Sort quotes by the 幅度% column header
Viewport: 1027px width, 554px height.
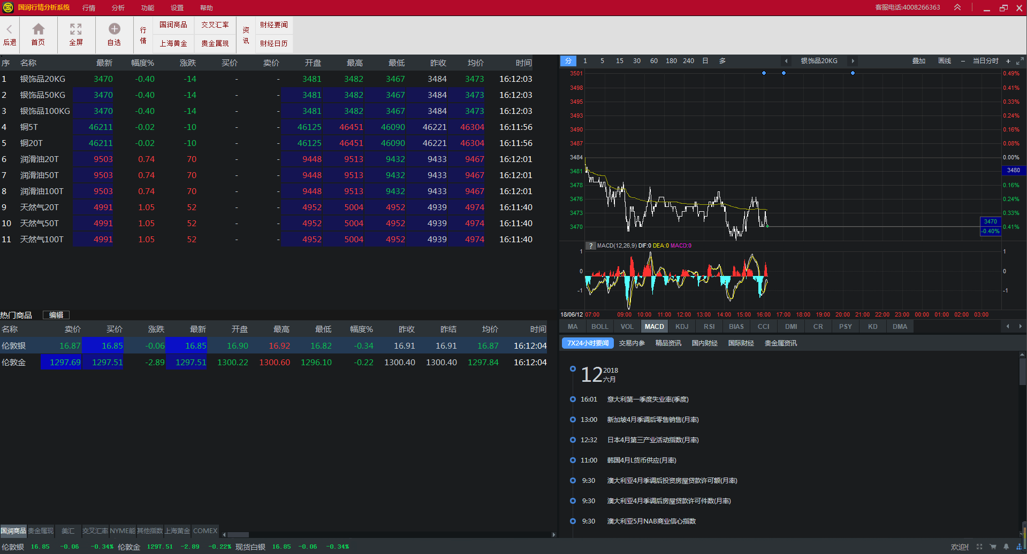pyautogui.click(x=143, y=63)
